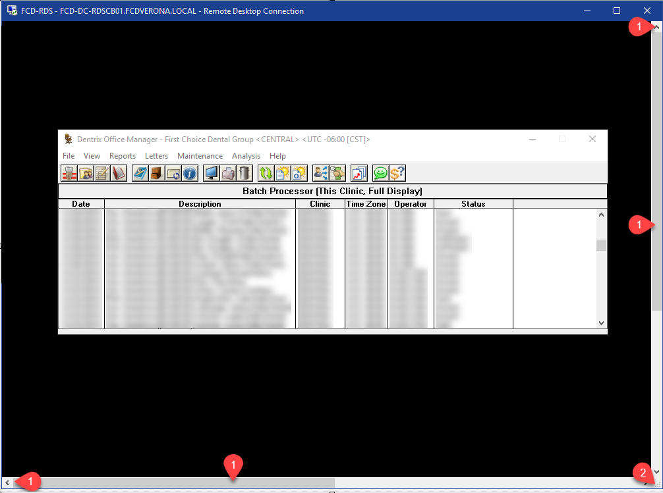Click the Status column header

[x=473, y=204]
